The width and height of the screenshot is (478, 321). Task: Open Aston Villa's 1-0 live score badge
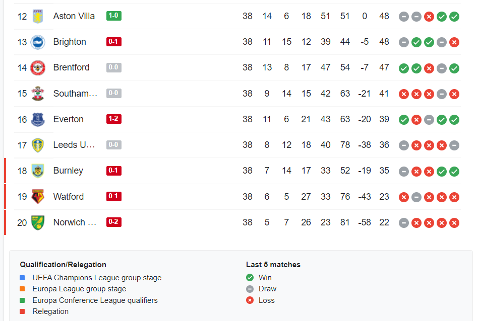(114, 16)
